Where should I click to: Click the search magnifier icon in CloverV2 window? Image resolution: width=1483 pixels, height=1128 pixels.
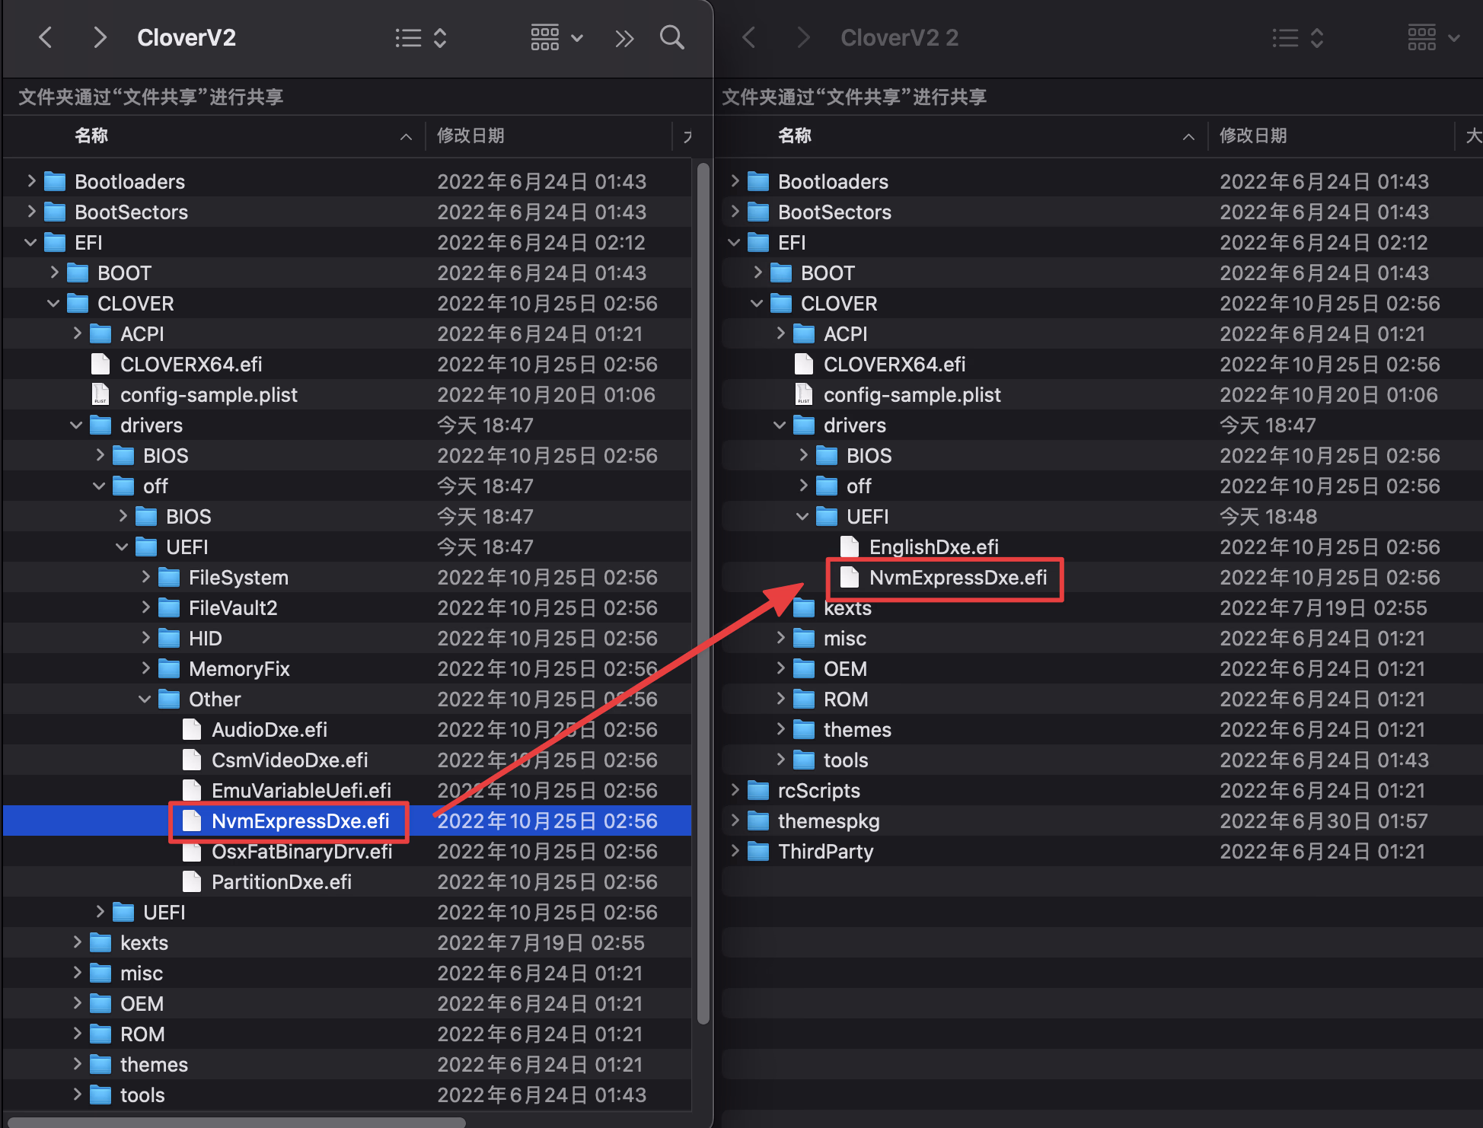coord(671,37)
